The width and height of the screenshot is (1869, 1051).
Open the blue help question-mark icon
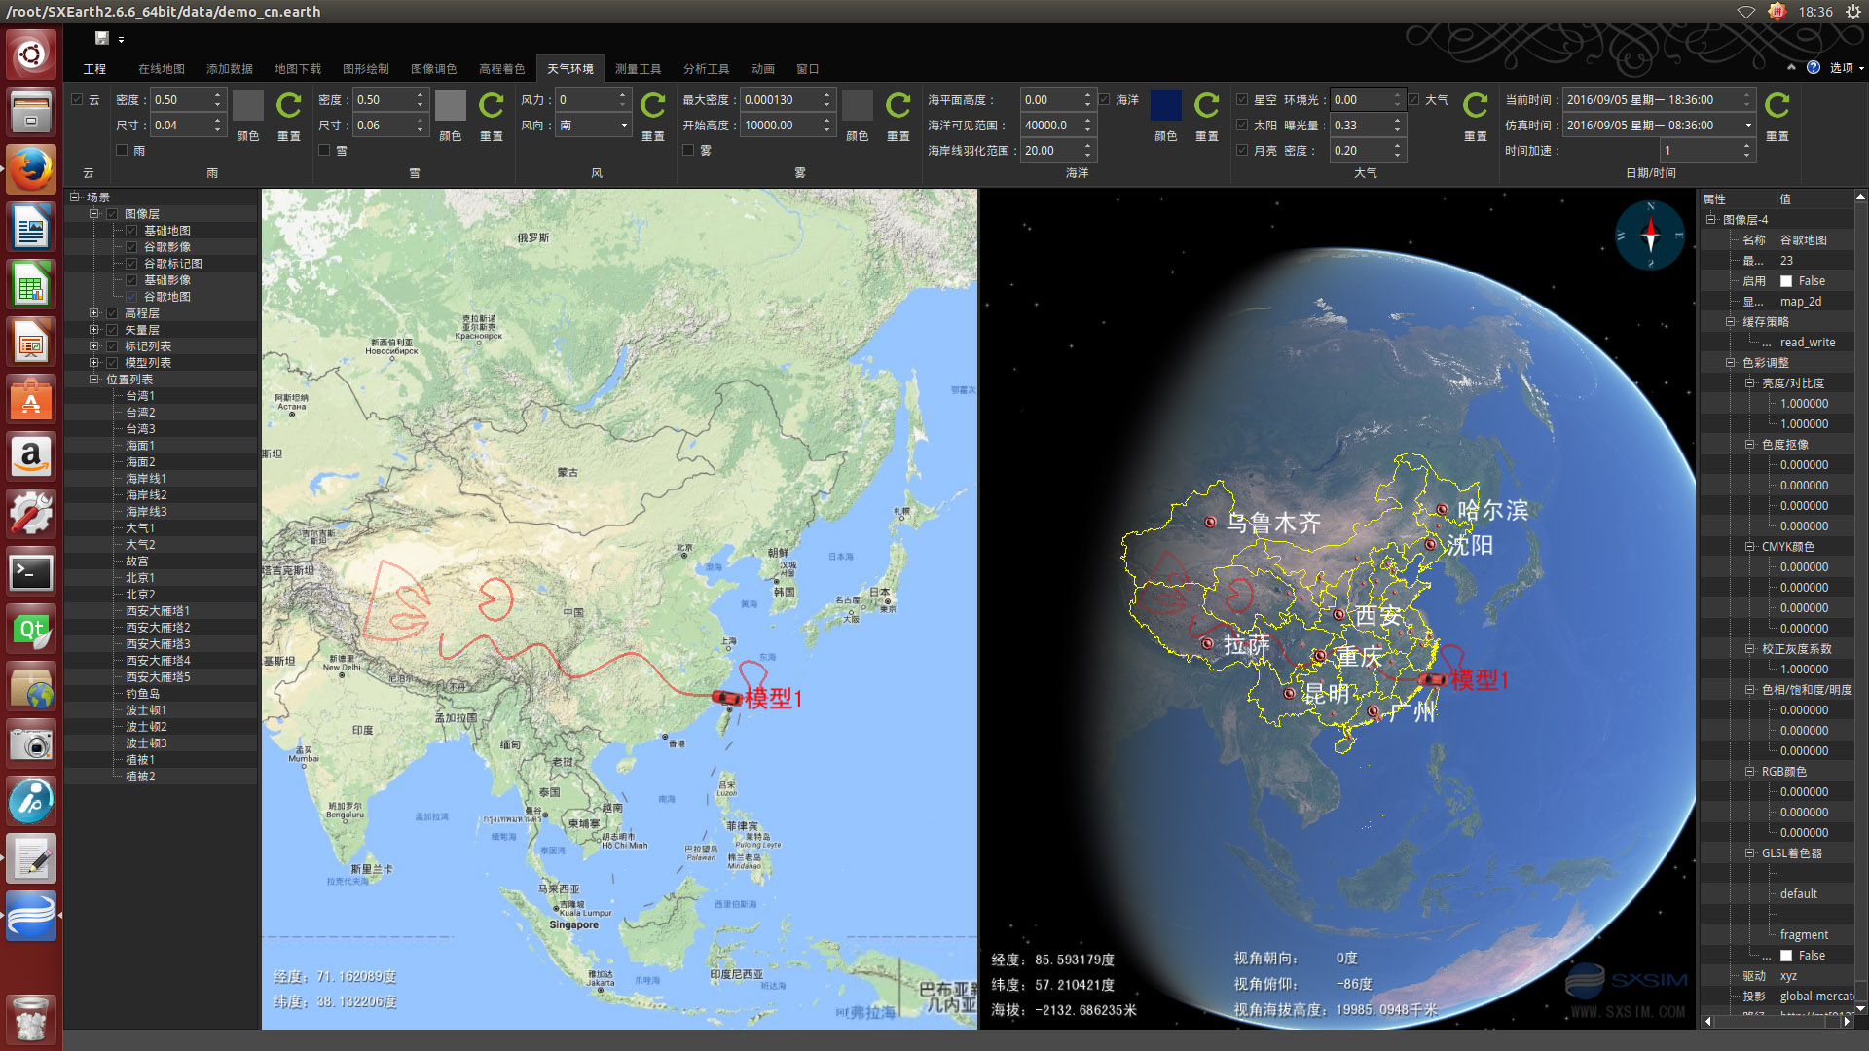1814,67
